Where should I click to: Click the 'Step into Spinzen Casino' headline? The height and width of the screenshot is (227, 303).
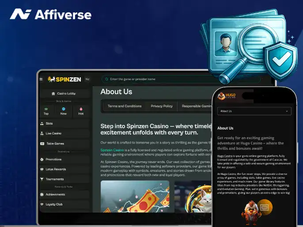click(156, 129)
